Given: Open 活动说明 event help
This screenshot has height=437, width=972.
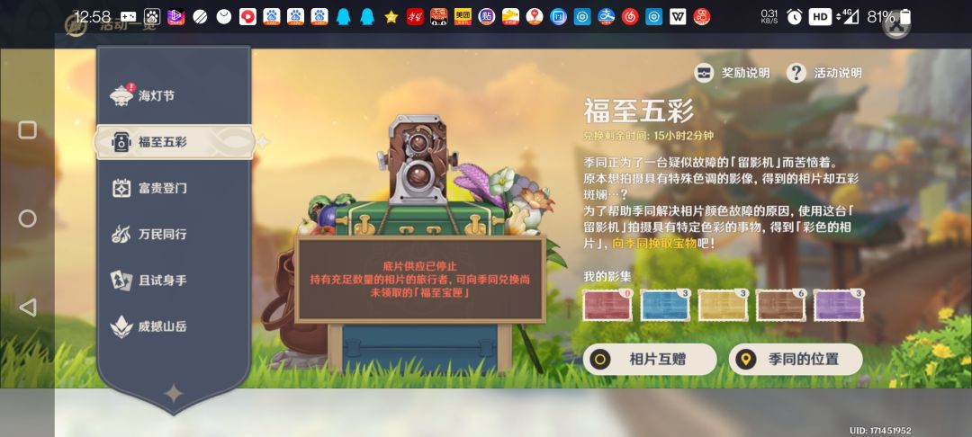Looking at the screenshot, I should [823, 73].
